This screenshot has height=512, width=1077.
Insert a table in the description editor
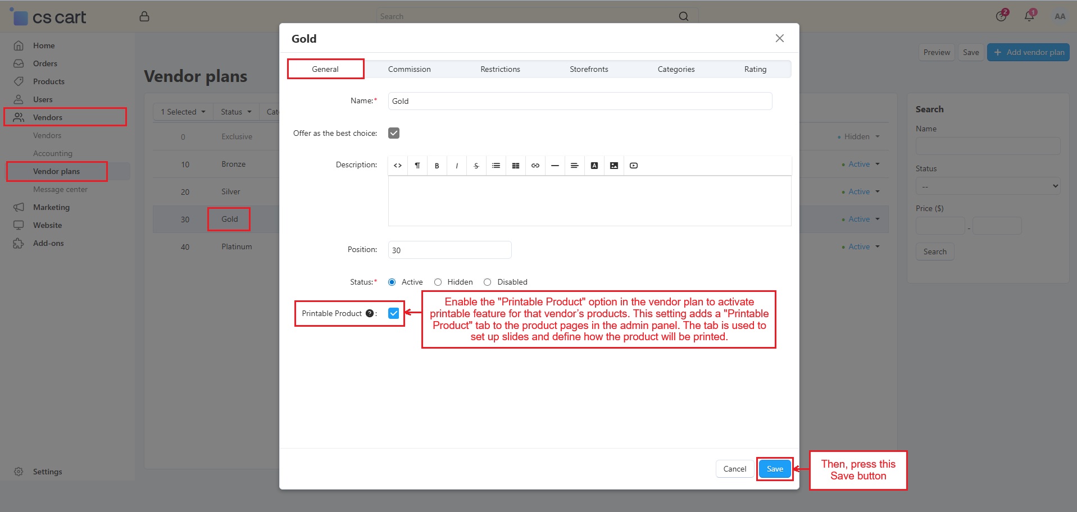click(x=515, y=166)
